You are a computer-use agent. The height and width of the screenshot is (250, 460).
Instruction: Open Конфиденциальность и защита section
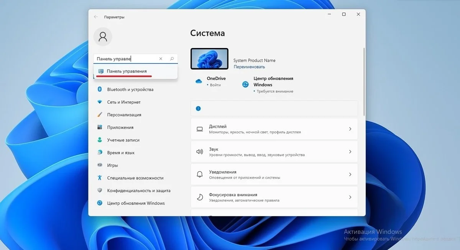[x=139, y=190]
